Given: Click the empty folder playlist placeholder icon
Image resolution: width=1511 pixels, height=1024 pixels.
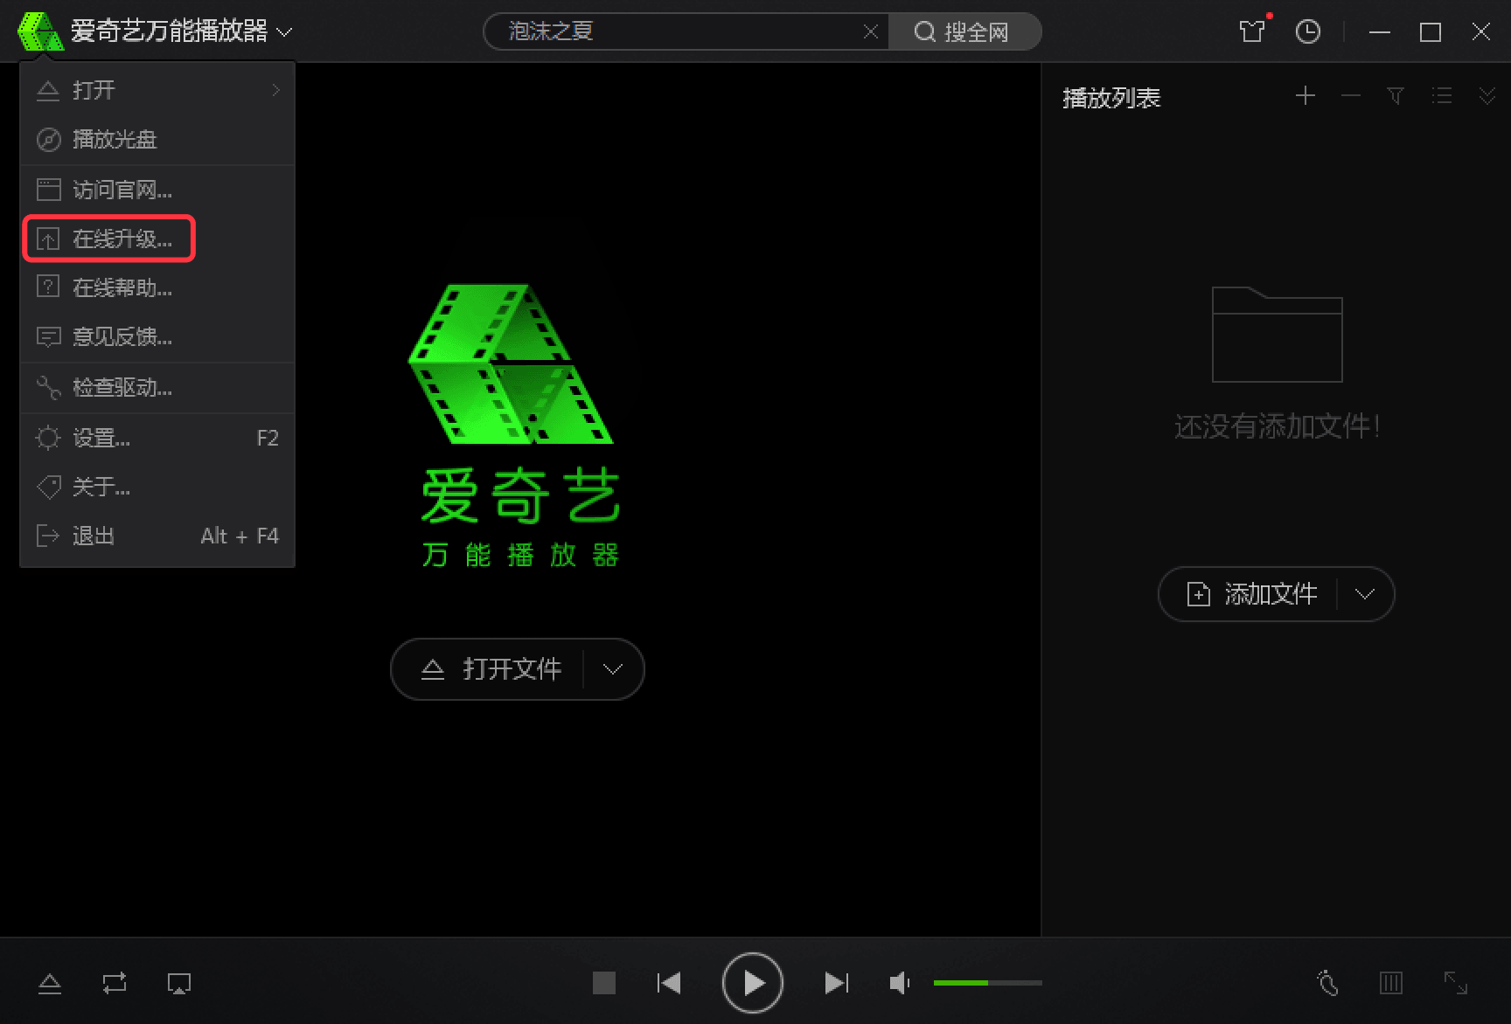Looking at the screenshot, I should pos(1277,335).
